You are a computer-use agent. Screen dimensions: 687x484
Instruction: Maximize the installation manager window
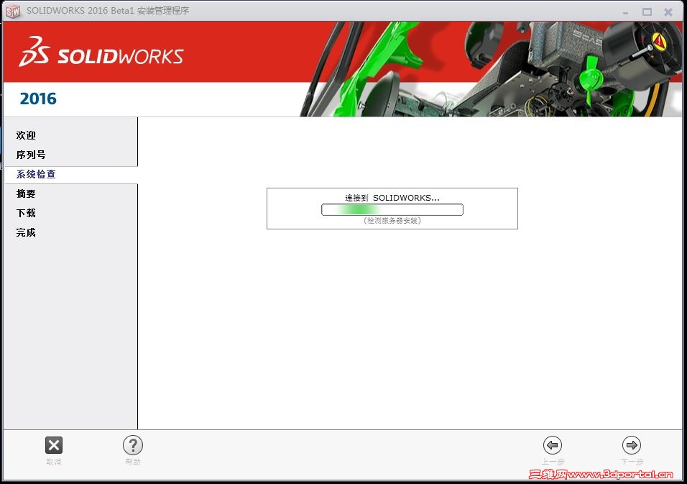click(647, 12)
